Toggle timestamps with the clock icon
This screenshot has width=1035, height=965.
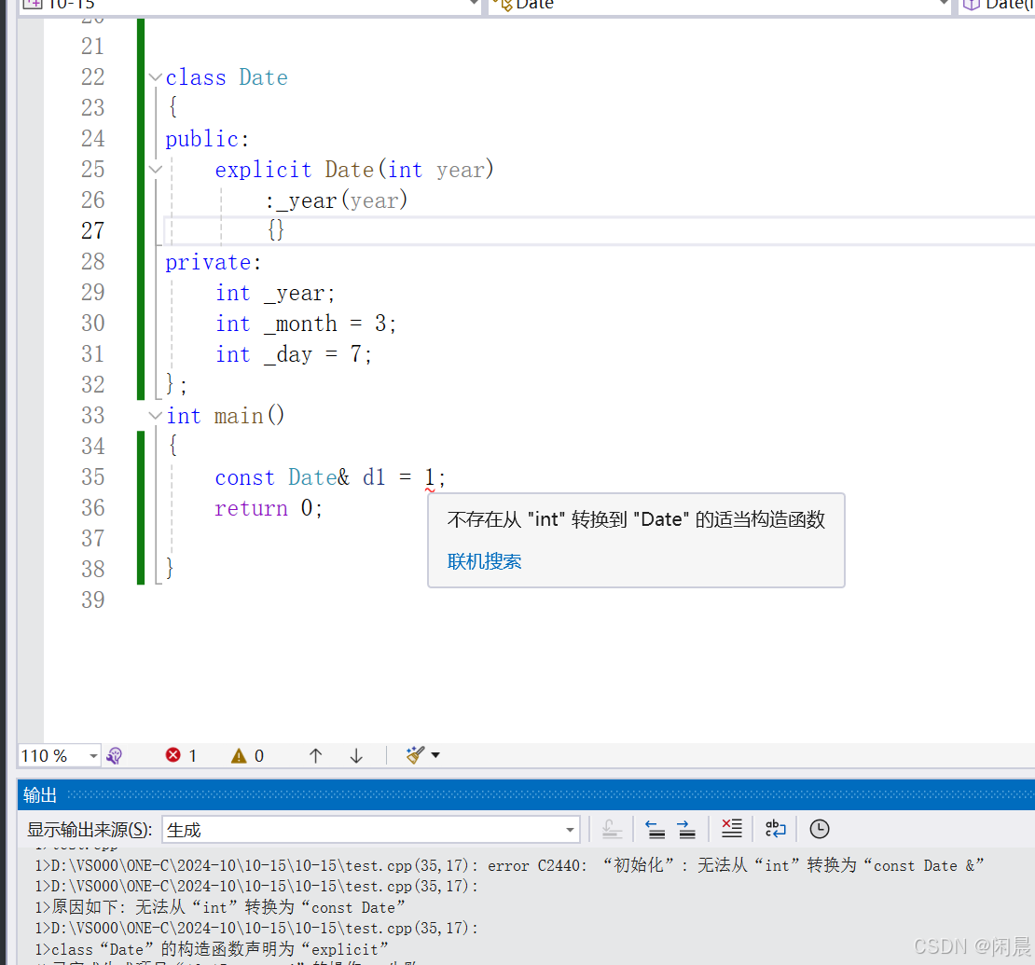(819, 829)
